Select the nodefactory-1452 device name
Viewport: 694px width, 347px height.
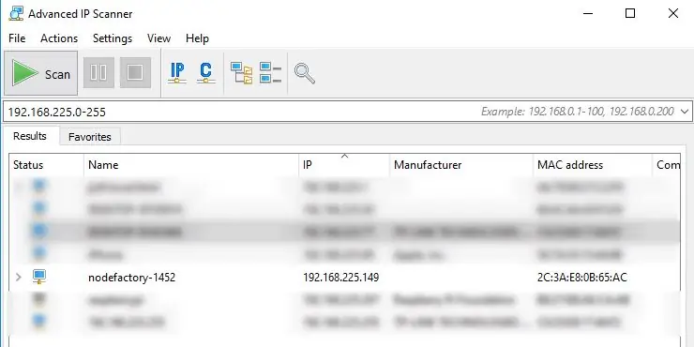pyautogui.click(x=132, y=278)
